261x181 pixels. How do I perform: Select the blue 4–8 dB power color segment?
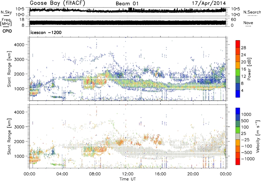click(238, 87)
